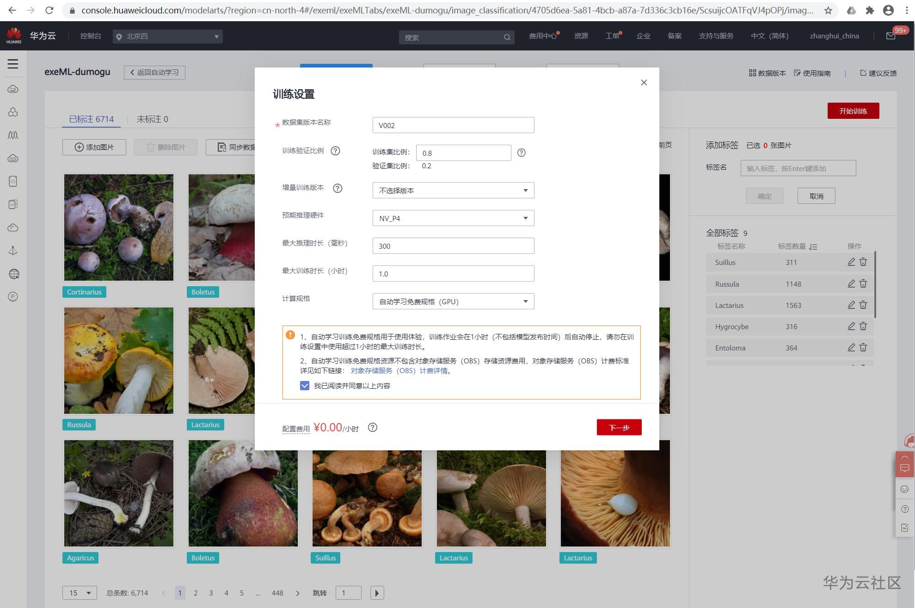Delete the Entoloma label
The image size is (915, 608).
pos(863,348)
